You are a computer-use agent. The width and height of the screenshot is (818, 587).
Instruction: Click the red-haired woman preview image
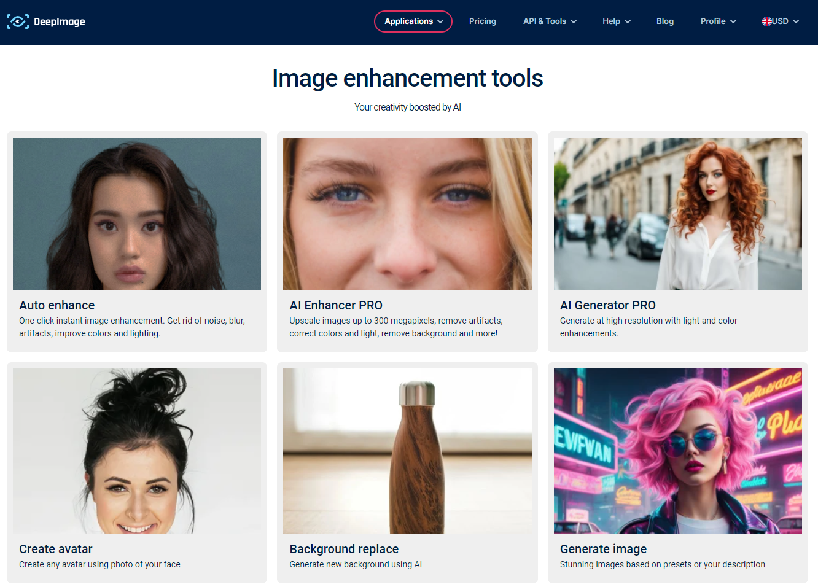(677, 213)
